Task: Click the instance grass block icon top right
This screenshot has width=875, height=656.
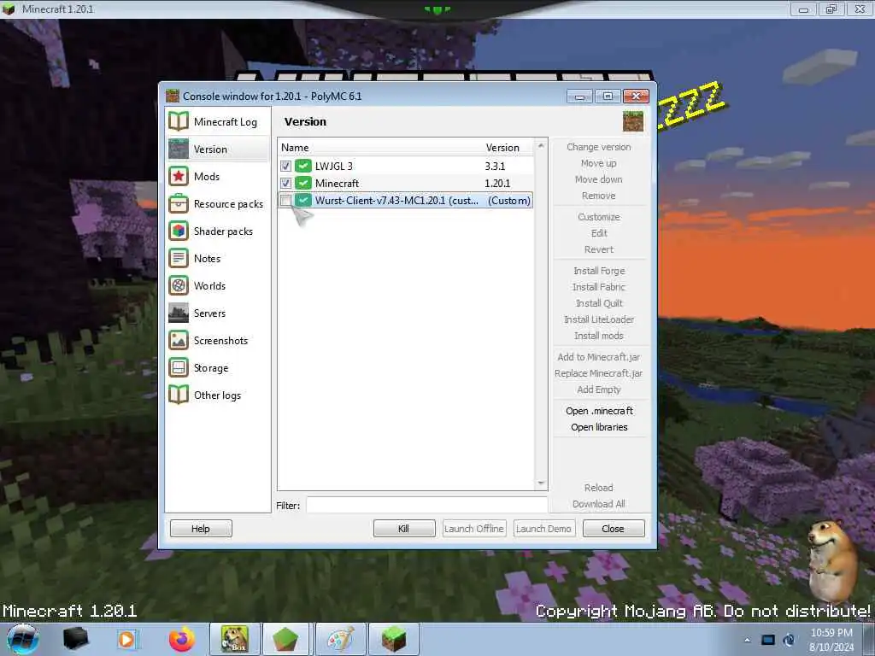Action: coord(633,121)
